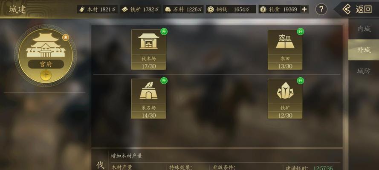Switch to the 外城 tab
This screenshot has height=170, width=379.
click(364, 50)
